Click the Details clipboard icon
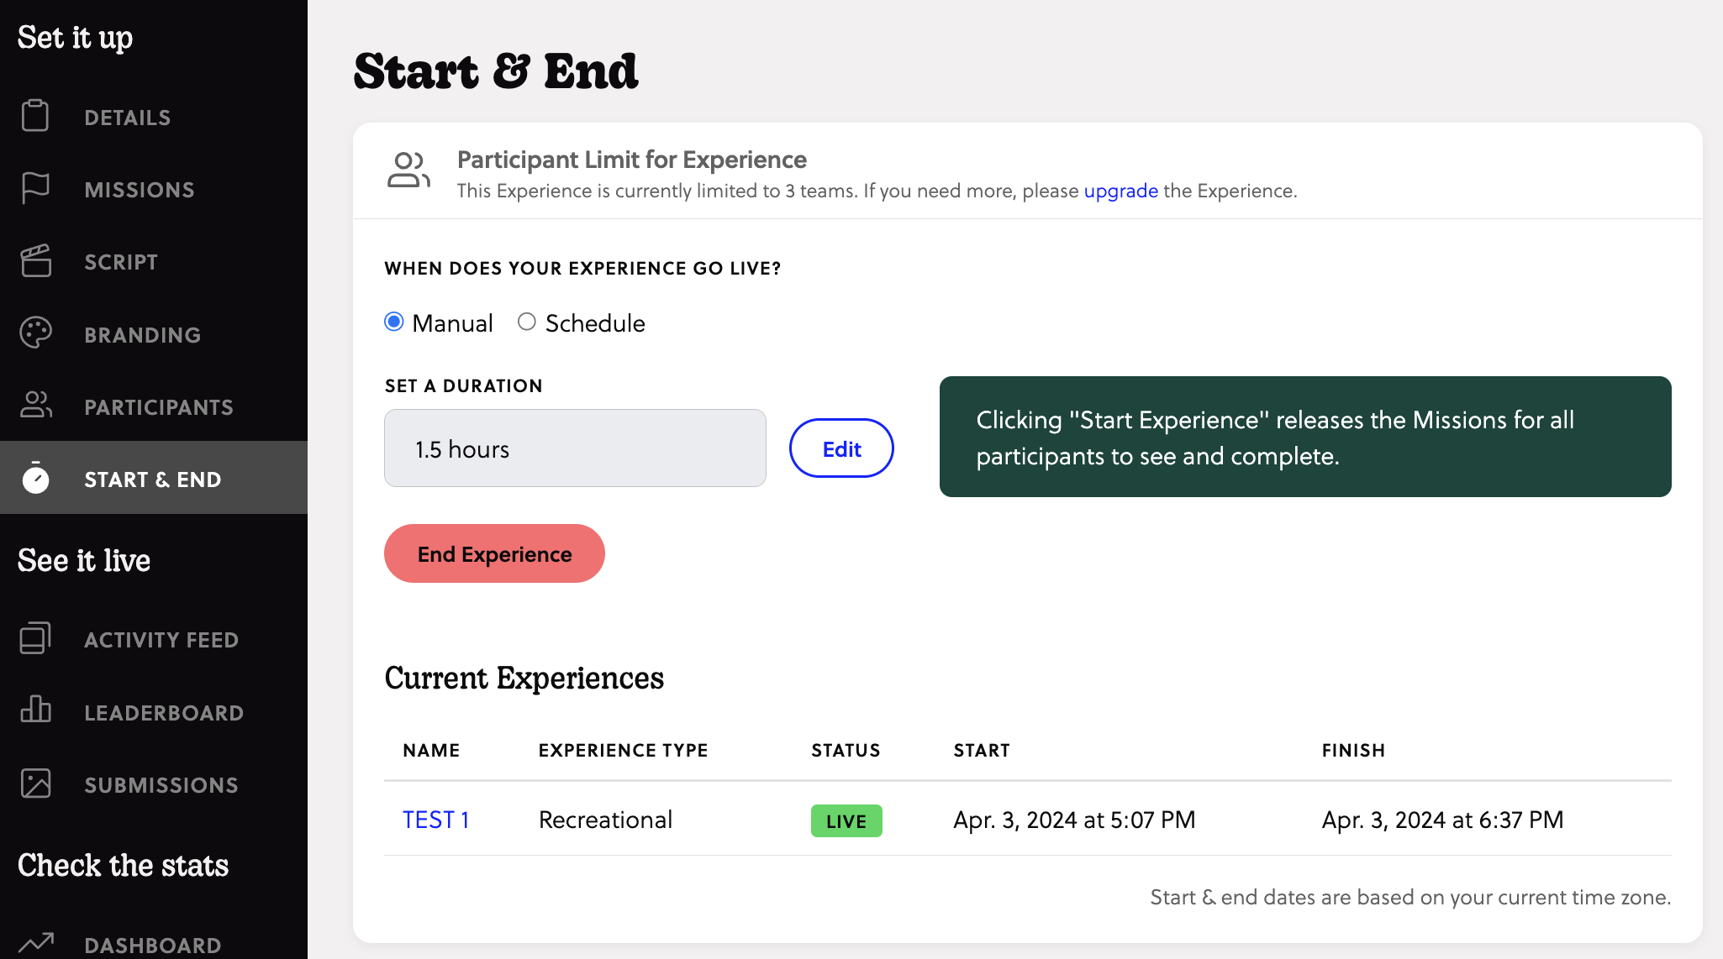The image size is (1723, 959). [x=35, y=116]
